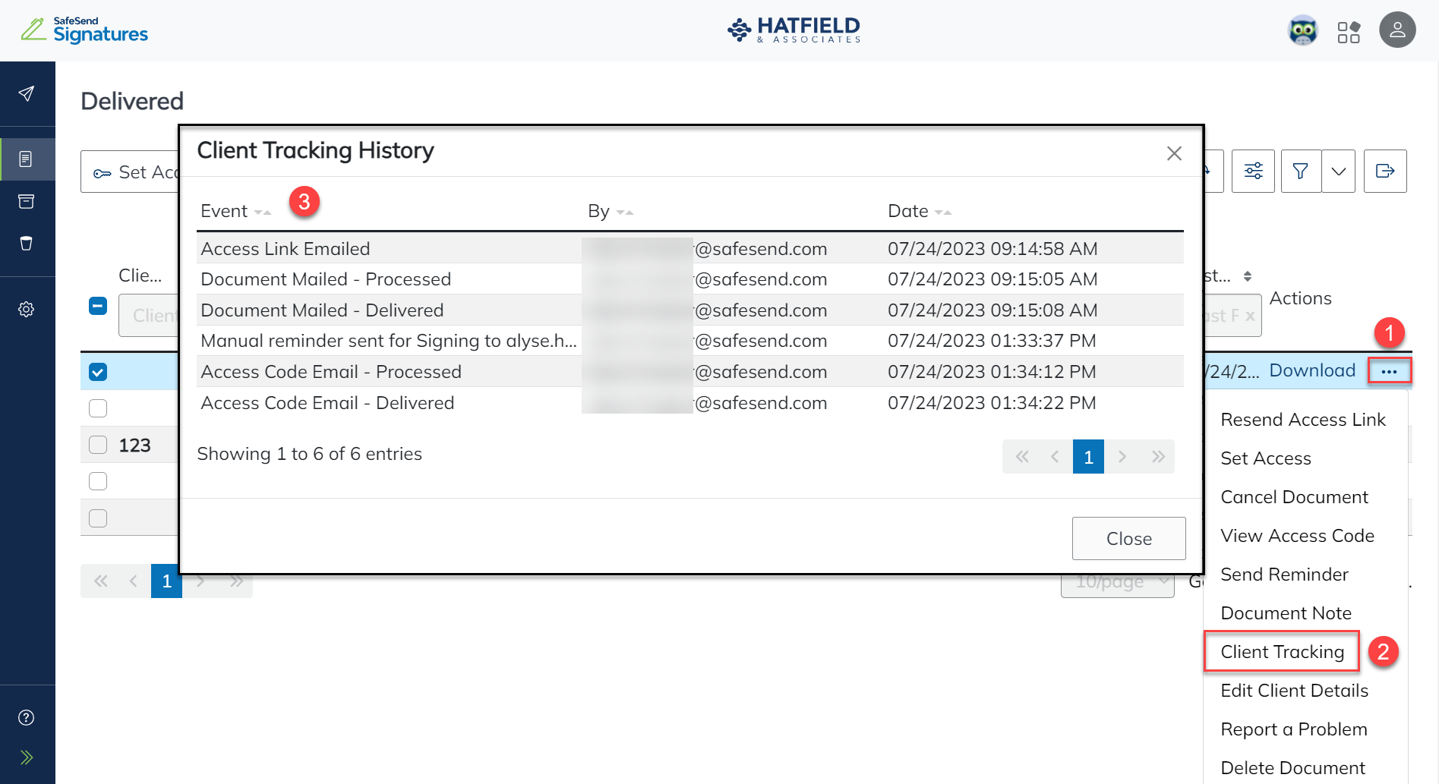Select Resend Access Link menu option
This screenshot has height=784, width=1439.
click(1303, 419)
